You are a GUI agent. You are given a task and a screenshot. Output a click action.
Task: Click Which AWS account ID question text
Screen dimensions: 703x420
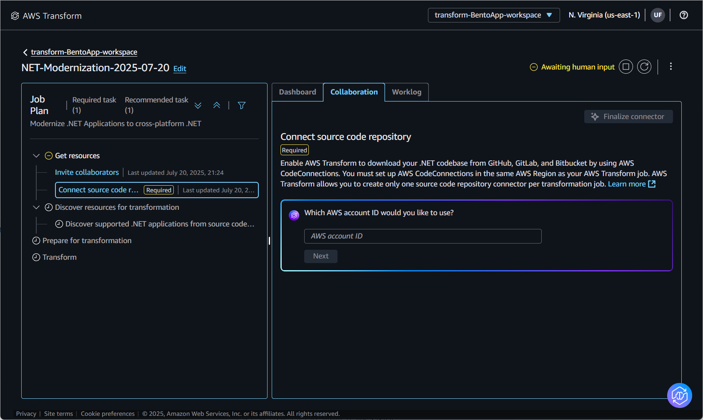(379, 213)
